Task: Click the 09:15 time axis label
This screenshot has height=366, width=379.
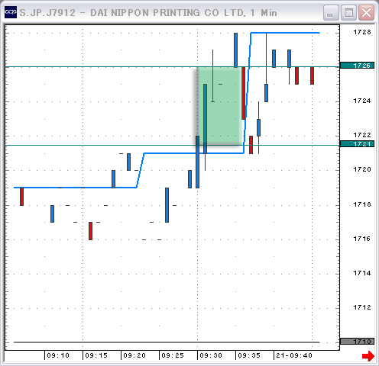Action: 96,355
